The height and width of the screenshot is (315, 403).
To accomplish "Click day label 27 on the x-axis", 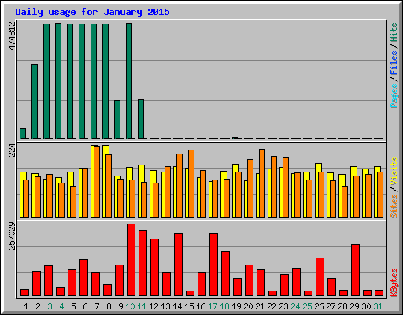I will 331,306.
